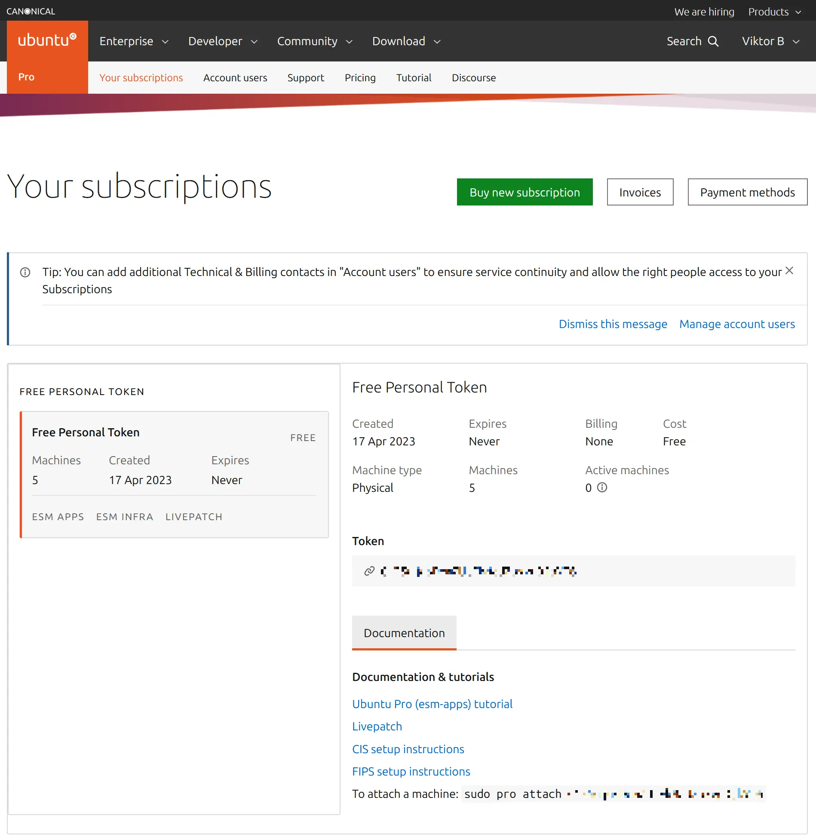Click the info icon beside Active machines
Viewport: 816px width, 840px height.
pos(602,487)
